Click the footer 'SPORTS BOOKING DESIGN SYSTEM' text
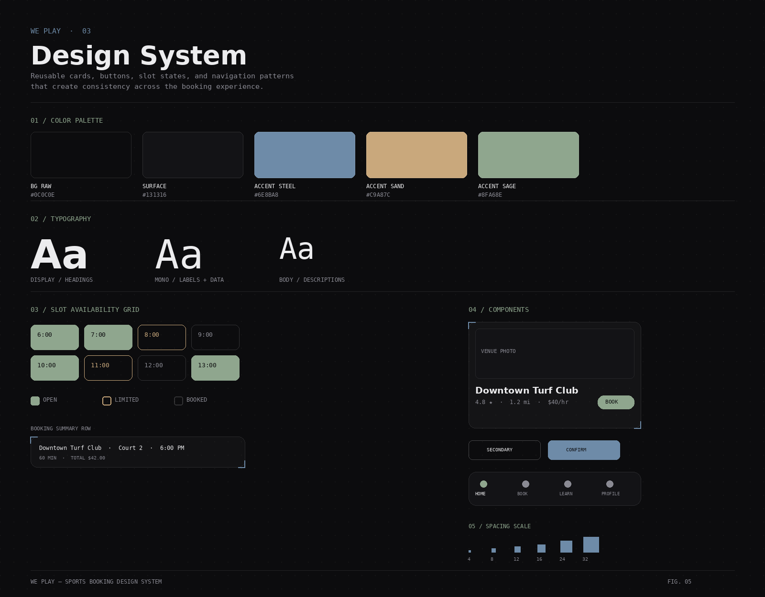 pos(113,582)
